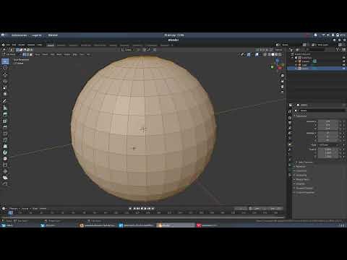Toggle X-ray view in viewport header
This screenshot has width=347, height=260.
(265, 55)
